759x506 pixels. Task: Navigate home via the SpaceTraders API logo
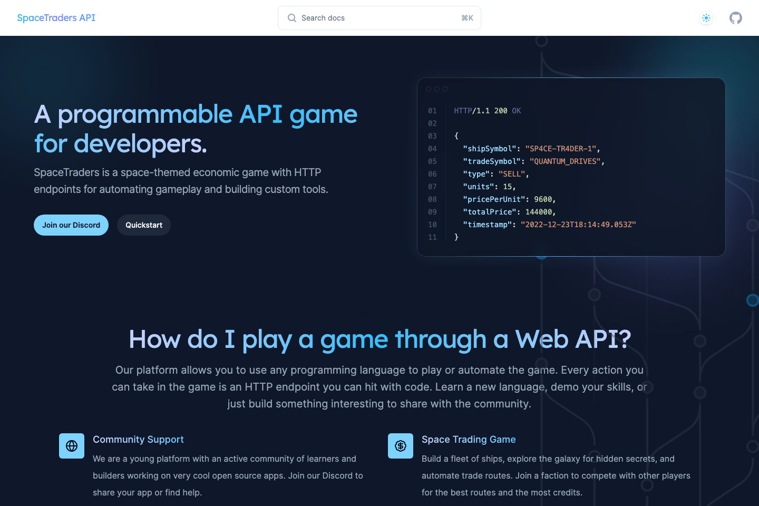coord(56,18)
